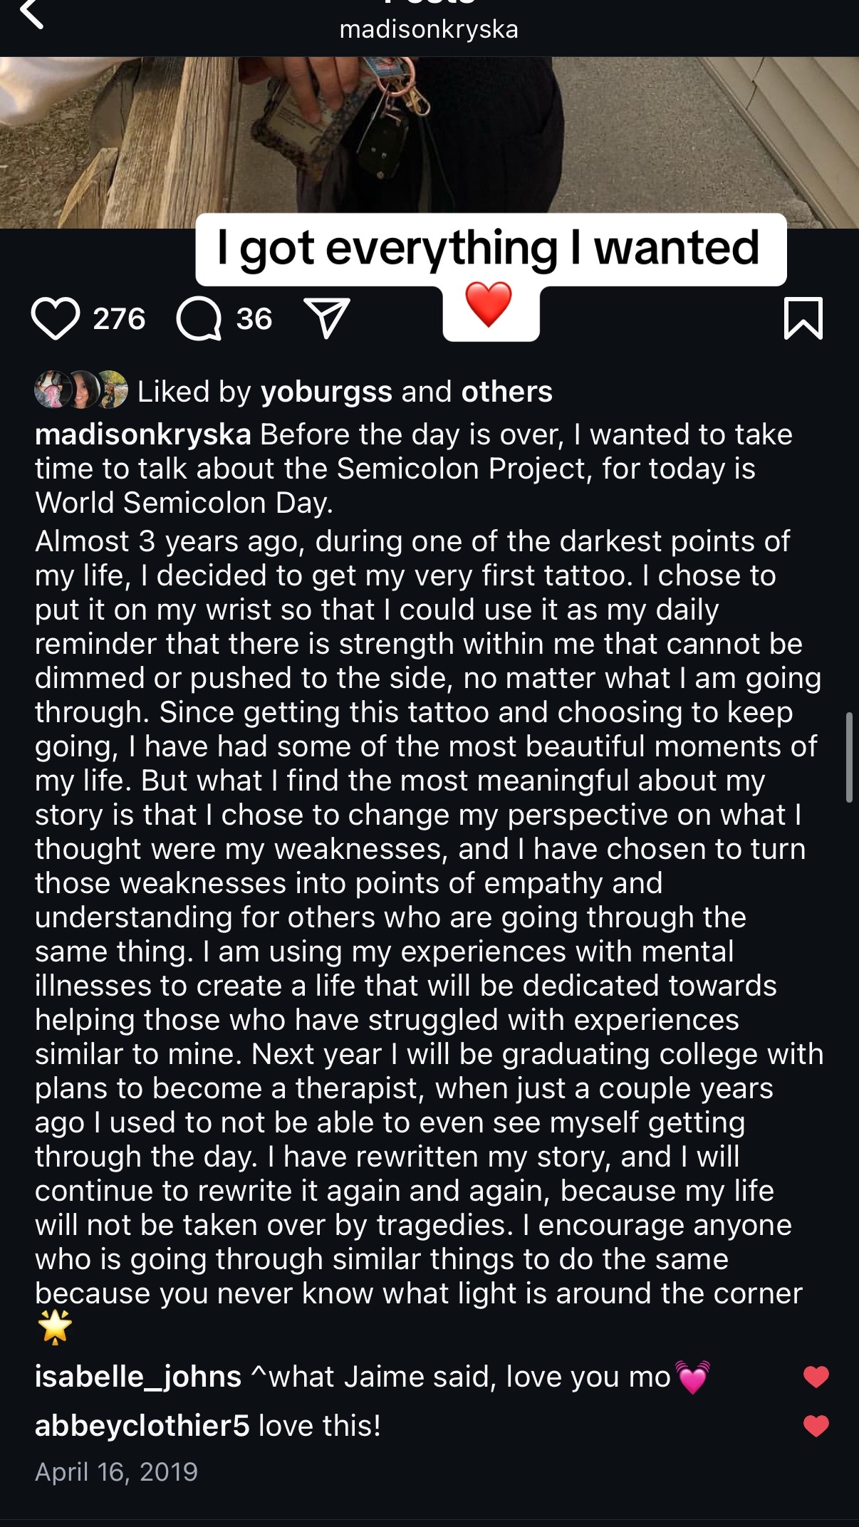This screenshot has width=859, height=1527.
Task: Open yoburgss profile from likes
Action: 326,392
